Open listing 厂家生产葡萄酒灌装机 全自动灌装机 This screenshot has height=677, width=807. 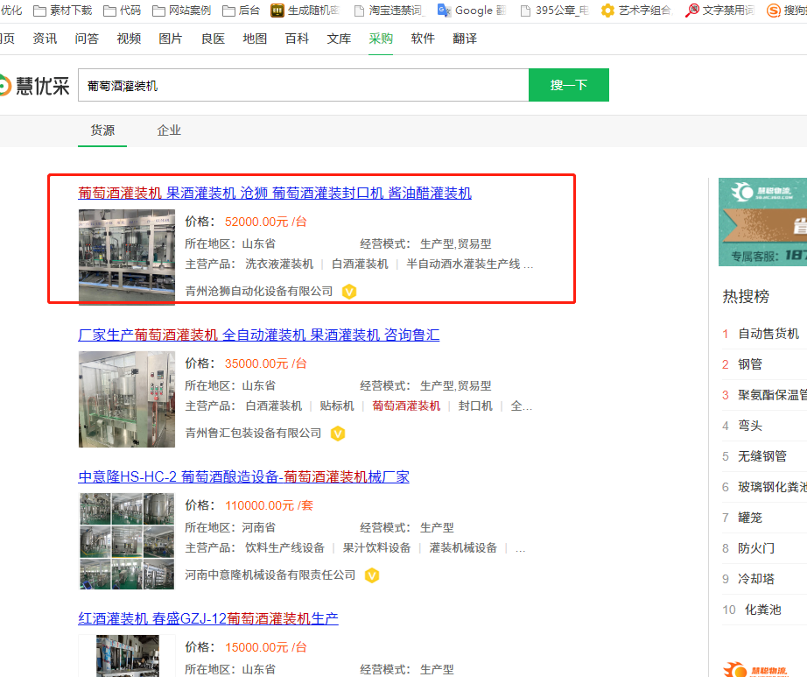click(x=259, y=335)
